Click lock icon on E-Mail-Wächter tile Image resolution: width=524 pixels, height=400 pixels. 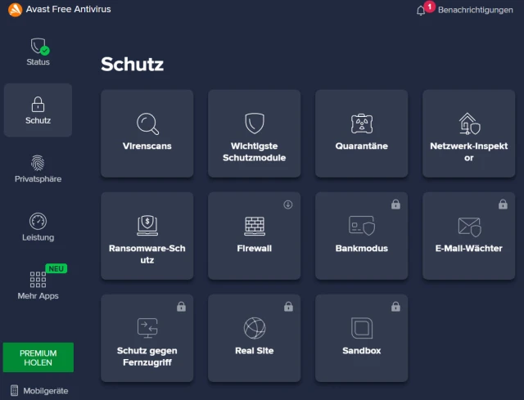pos(503,204)
